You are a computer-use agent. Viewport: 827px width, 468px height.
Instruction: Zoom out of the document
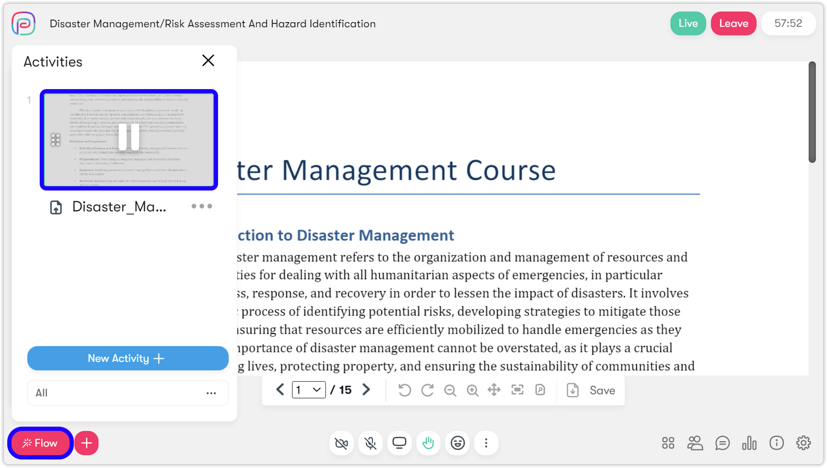click(450, 390)
